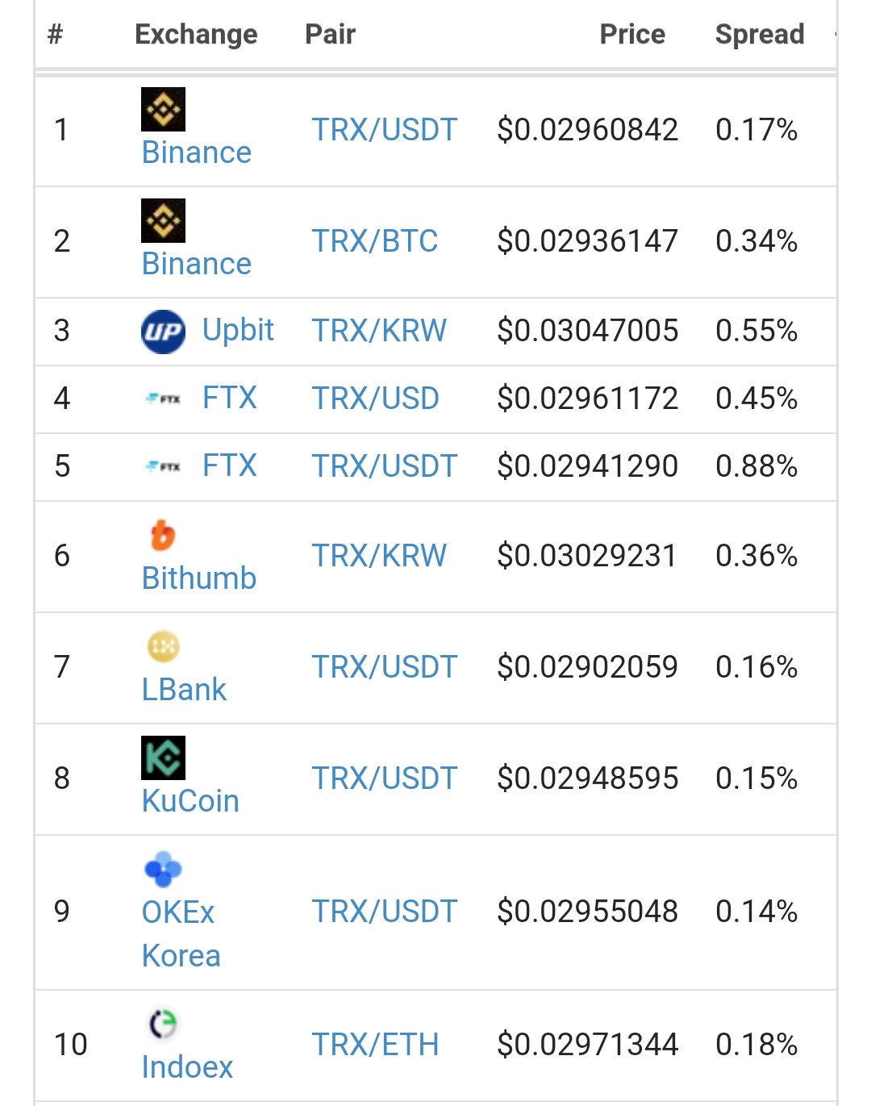Click the Indoex logo icon
This screenshot has width=871, height=1106.
click(x=163, y=1024)
